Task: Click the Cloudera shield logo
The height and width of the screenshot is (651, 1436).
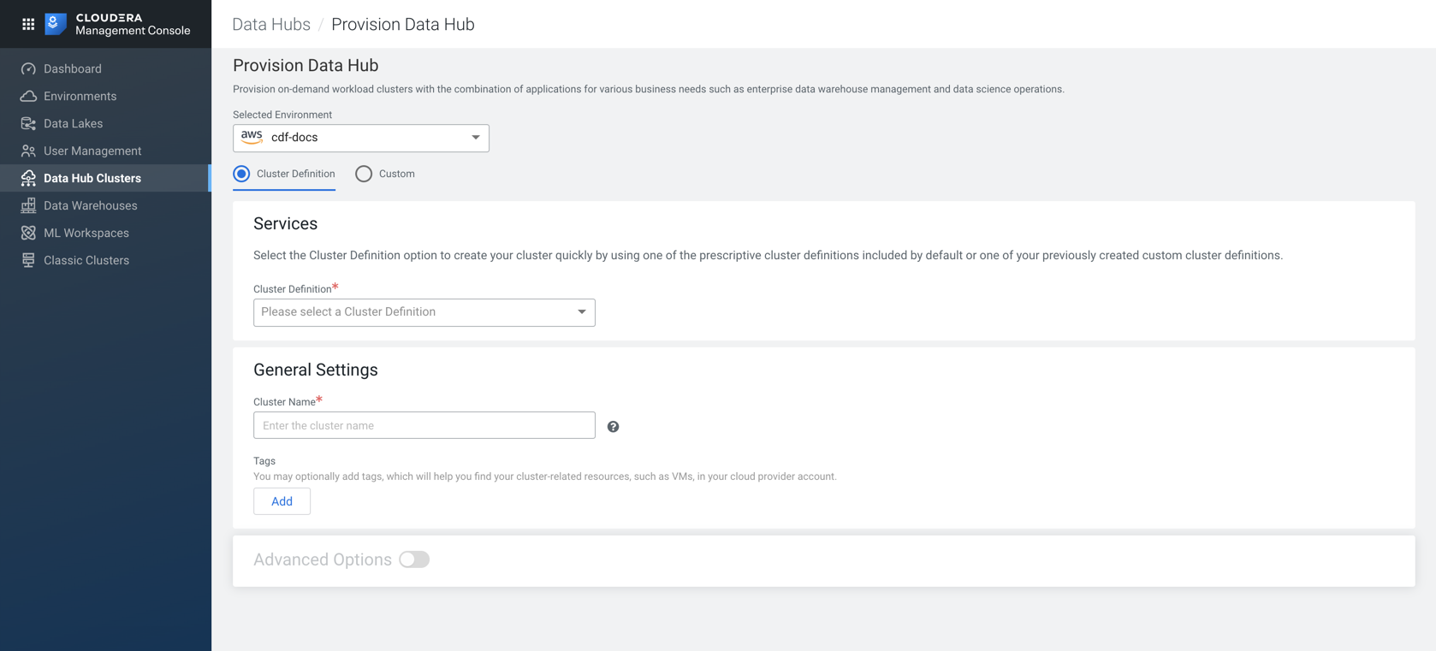Action: click(56, 24)
